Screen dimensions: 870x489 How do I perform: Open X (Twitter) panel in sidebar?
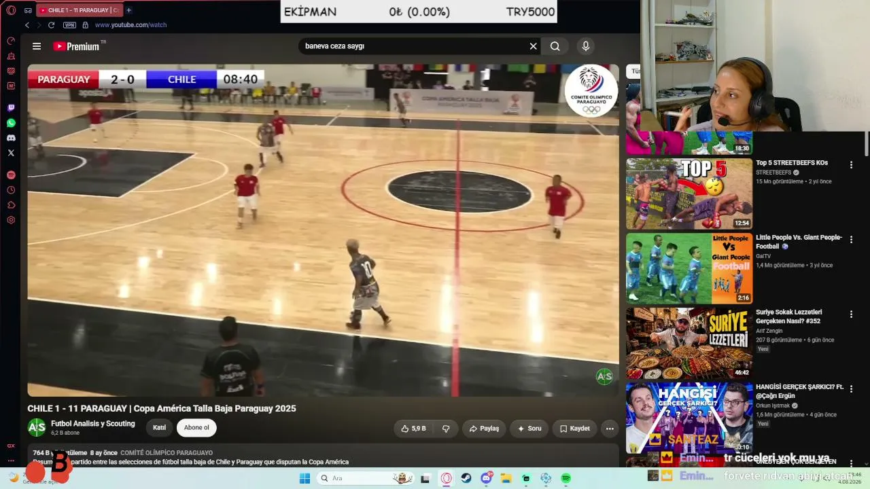coord(11,153)
